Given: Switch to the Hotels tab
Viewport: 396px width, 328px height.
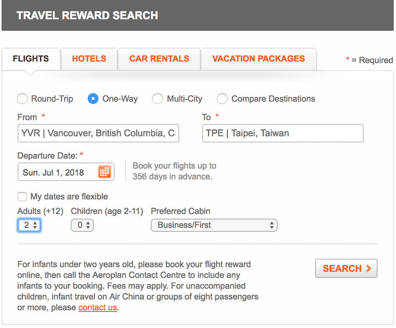Looking at the screenshot, I should click(x=89, y=58).
